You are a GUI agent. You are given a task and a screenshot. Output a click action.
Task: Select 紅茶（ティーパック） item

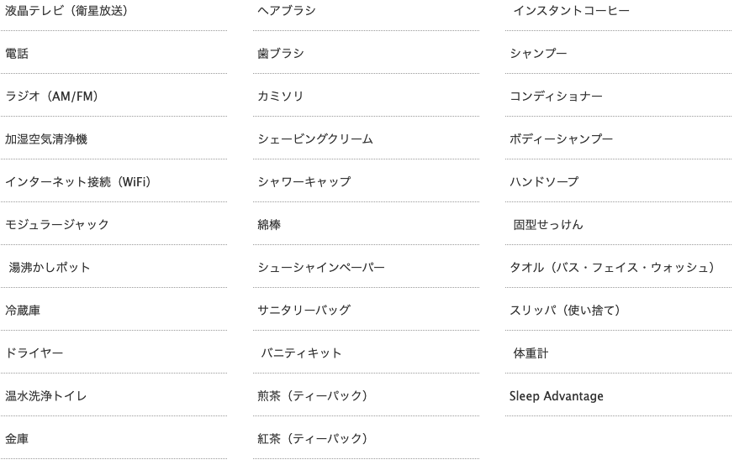pyautogui.click(x=313, y=439)
